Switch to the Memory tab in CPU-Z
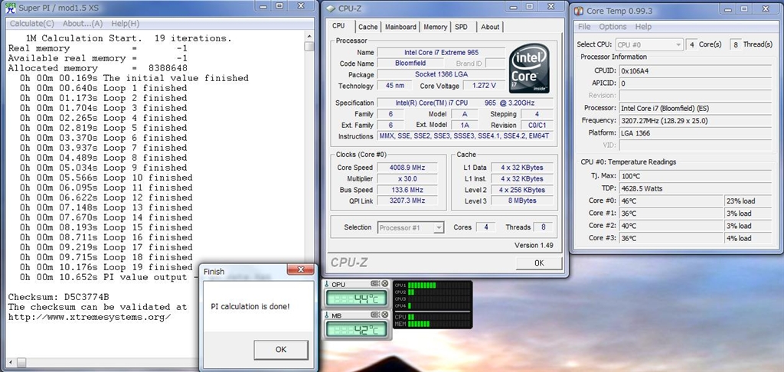Image resolution: width=784 pixels, height=372 pixels. coord(435,27)
